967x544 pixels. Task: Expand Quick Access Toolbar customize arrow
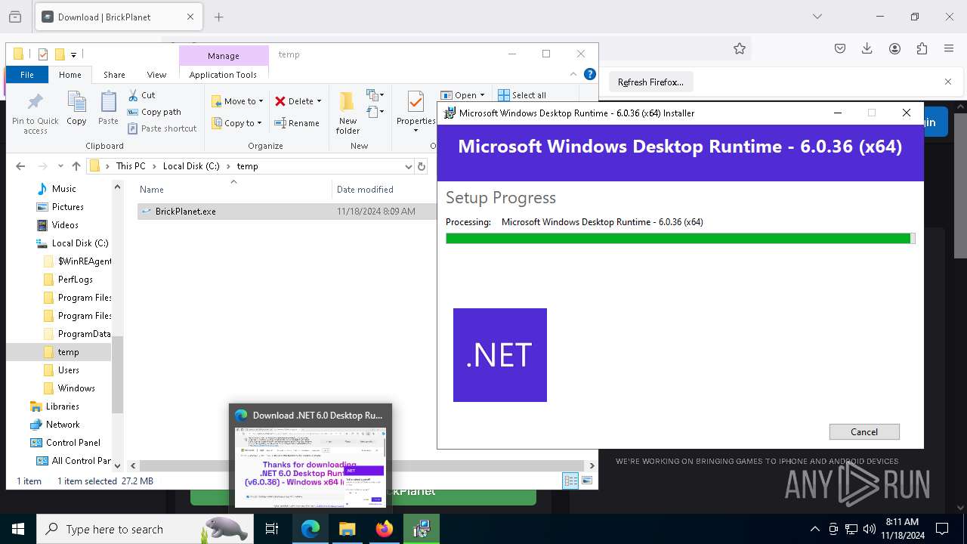(73, 54)
